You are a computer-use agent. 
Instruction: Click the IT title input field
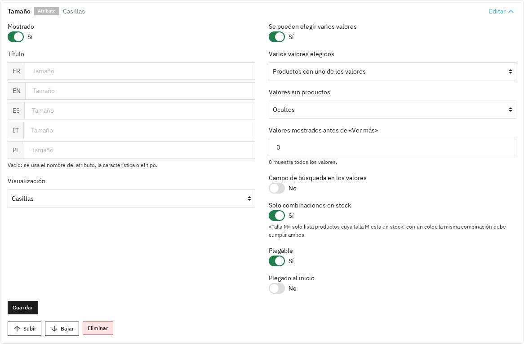tap(139, 130)
